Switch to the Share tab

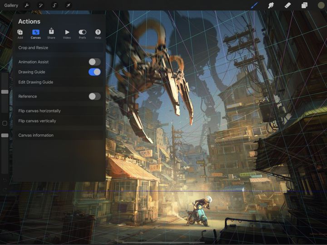tap(51, 34)
